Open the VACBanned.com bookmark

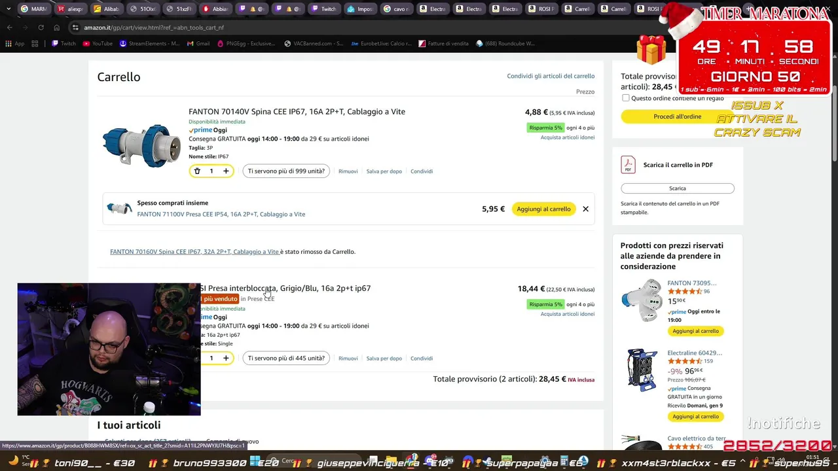(x=314, y=44)
